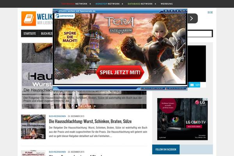Click the 'Spiel jetzt mit!' red button
The image size is (234, 156).
coord(120,73)
